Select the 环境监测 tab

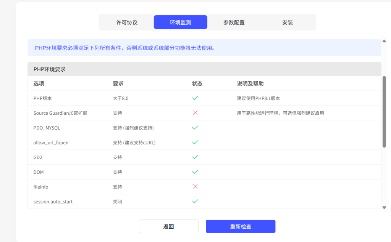[181, 22]
